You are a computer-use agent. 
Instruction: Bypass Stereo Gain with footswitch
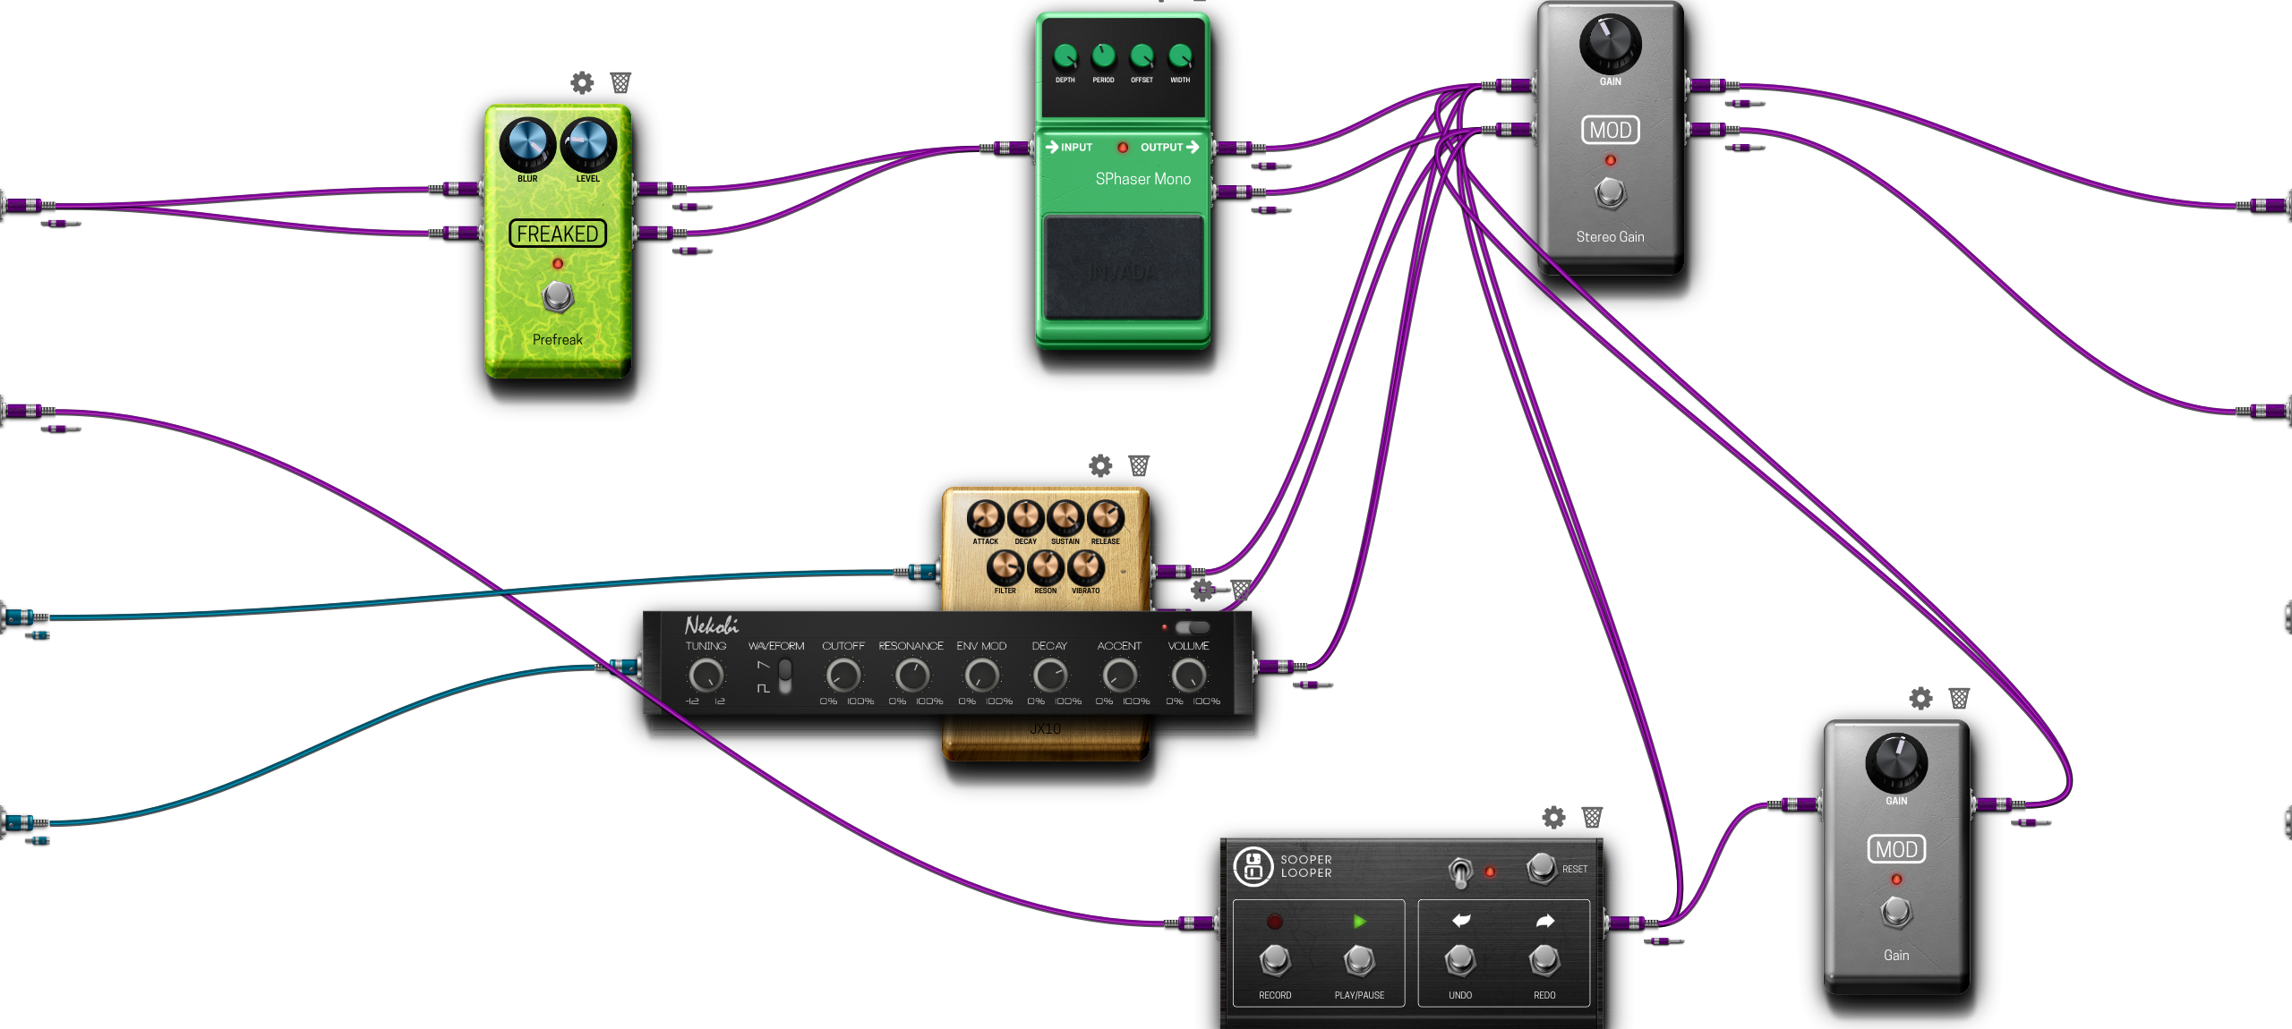point(1610,192)
